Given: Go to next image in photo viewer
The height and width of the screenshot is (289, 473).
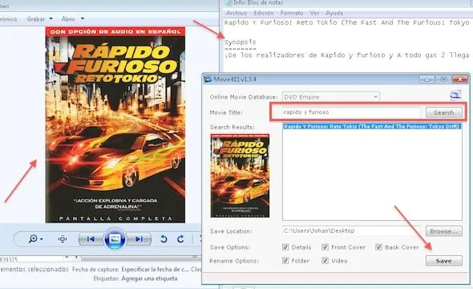Looking at the screenshot, I should tap(139, 239).
